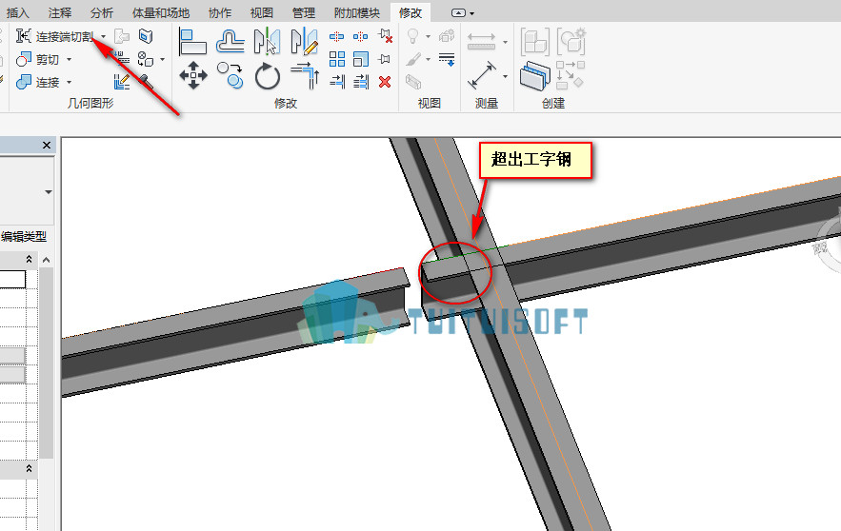Click the Split Face icon beside Cope
The height and width of the screenshot is (531, 841).
(122, 36)
